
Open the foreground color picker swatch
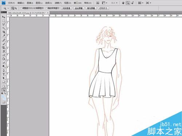click(x=3, y=97)
